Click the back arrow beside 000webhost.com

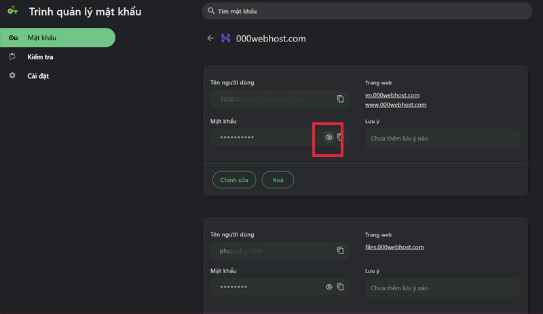pyautogui.click(x=210, y=39)
